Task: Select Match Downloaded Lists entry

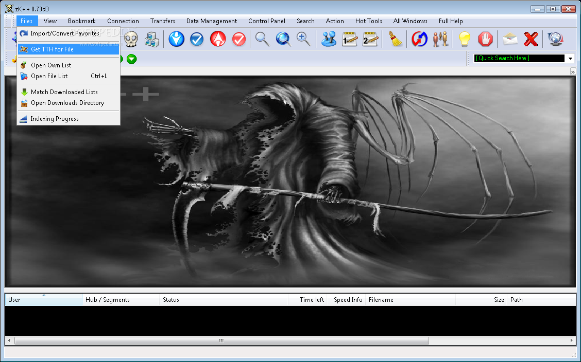Action: 69,92
